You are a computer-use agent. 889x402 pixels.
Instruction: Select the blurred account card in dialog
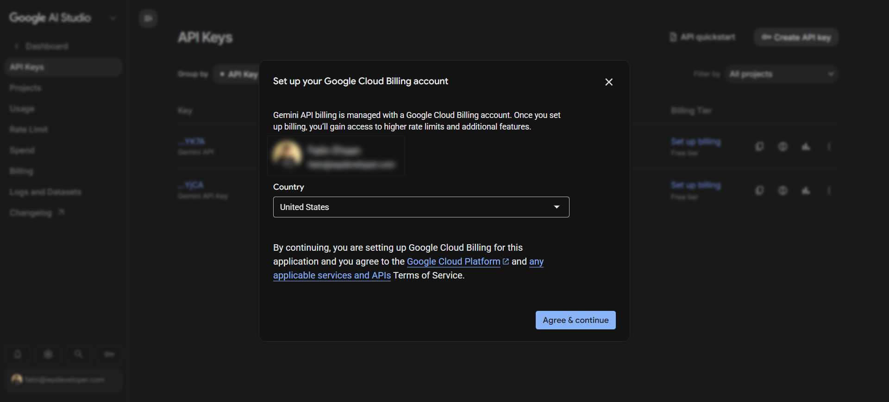coord(336,156)
